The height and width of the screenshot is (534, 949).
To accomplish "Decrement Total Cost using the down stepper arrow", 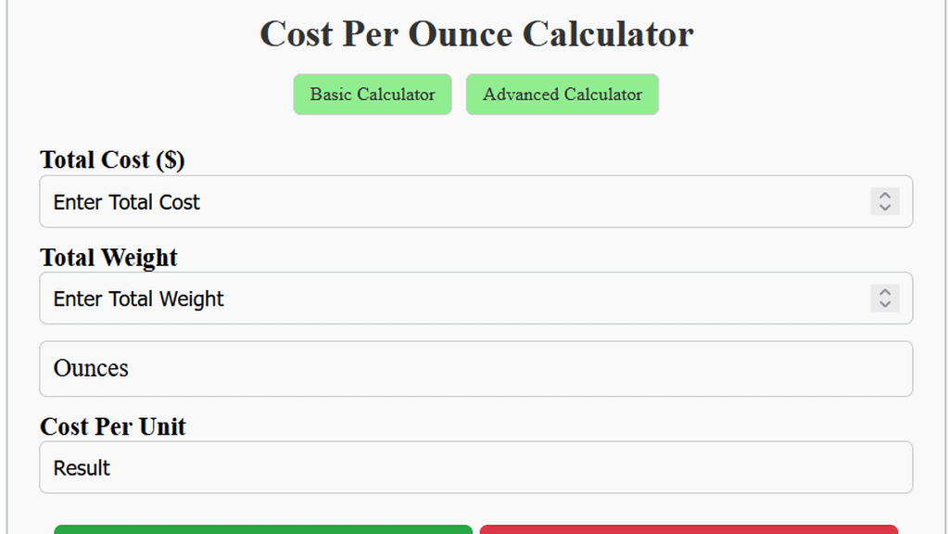I will (x=885, y=207).
